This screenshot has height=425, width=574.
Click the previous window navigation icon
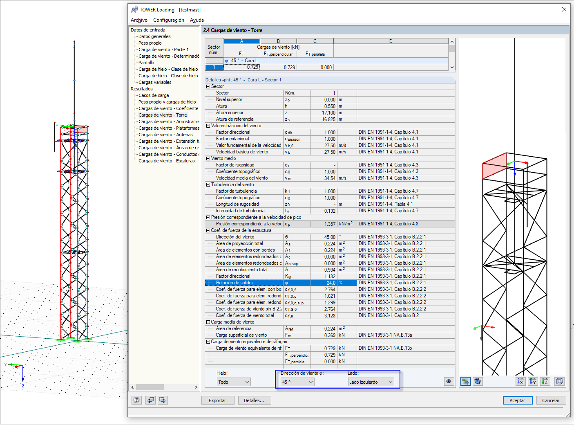150,400
